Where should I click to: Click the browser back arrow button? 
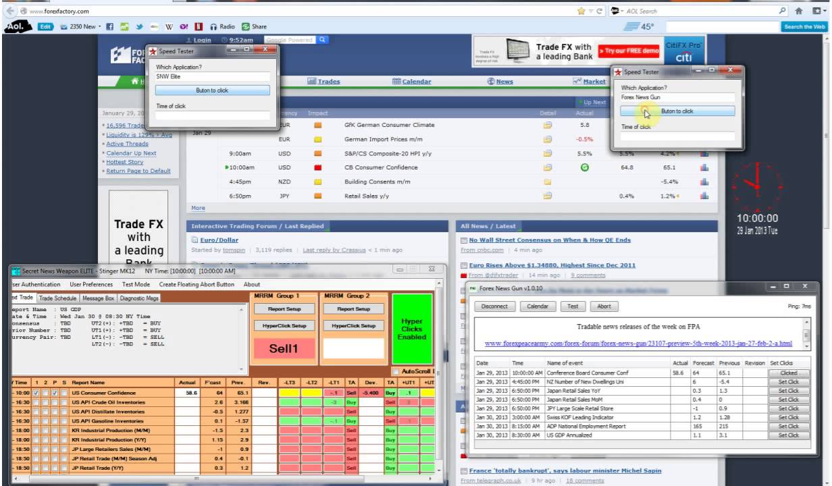tap(10, 11)
